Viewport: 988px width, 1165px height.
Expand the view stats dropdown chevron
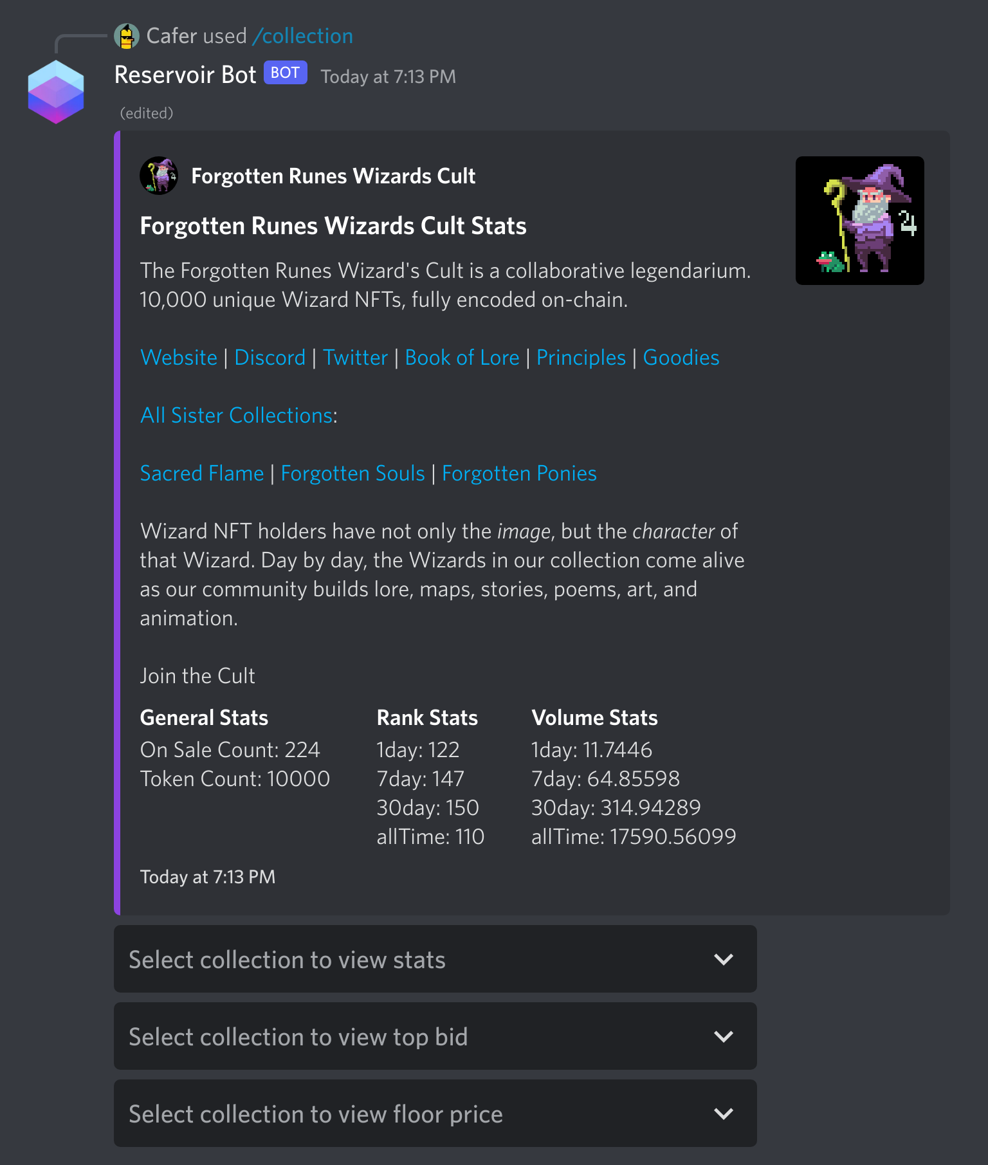[x=724, y=959]
